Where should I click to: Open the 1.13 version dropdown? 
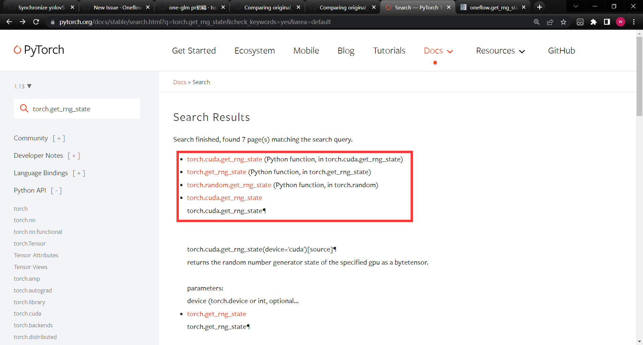(23, 86)
